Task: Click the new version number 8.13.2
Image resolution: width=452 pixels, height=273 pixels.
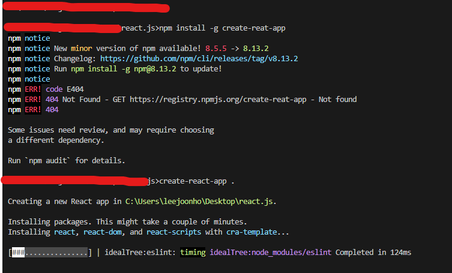Action: point(256,49)
